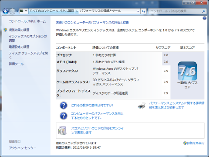This screenshot has width=209, height=157.
Task: Open スコアとソフトウェアの詳細をオンラインで表示 link
Action: [x=98, y=130]
